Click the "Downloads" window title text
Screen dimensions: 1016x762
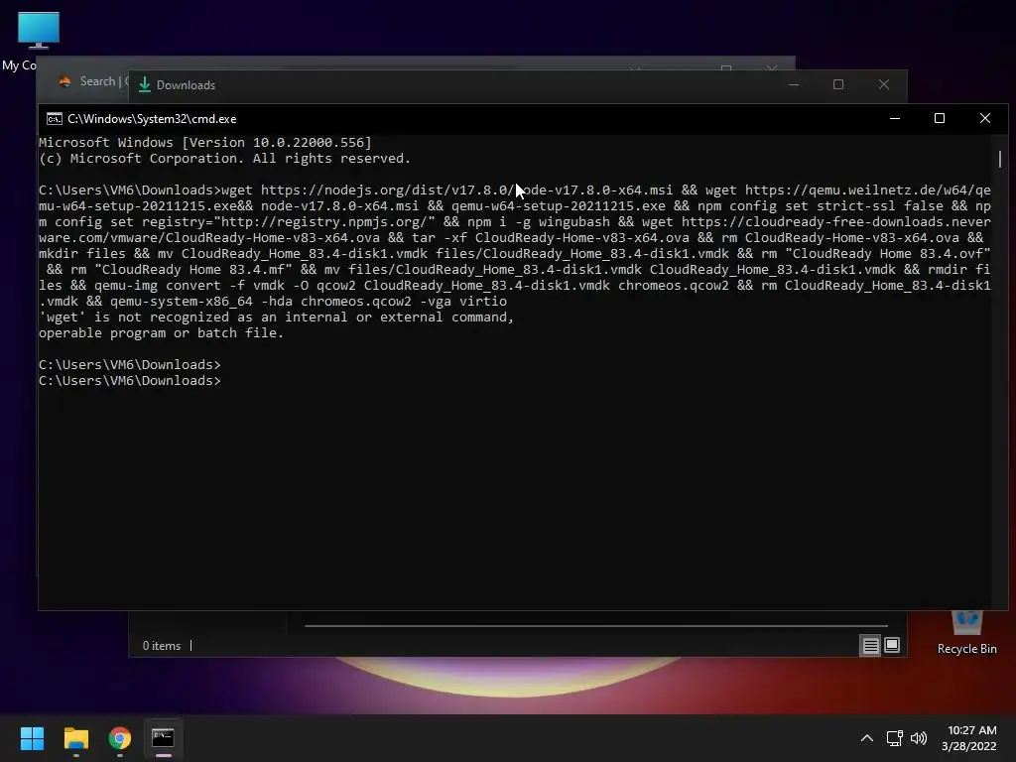[x=186, y=85]
